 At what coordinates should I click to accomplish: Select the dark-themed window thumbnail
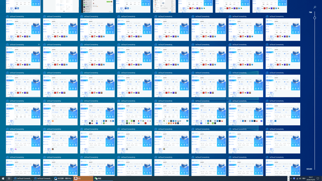point(97,6)
